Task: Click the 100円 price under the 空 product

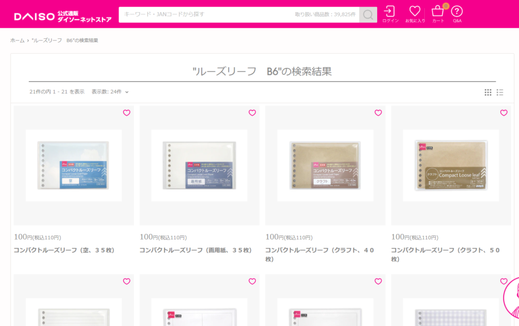Action: tap(38, 237)
